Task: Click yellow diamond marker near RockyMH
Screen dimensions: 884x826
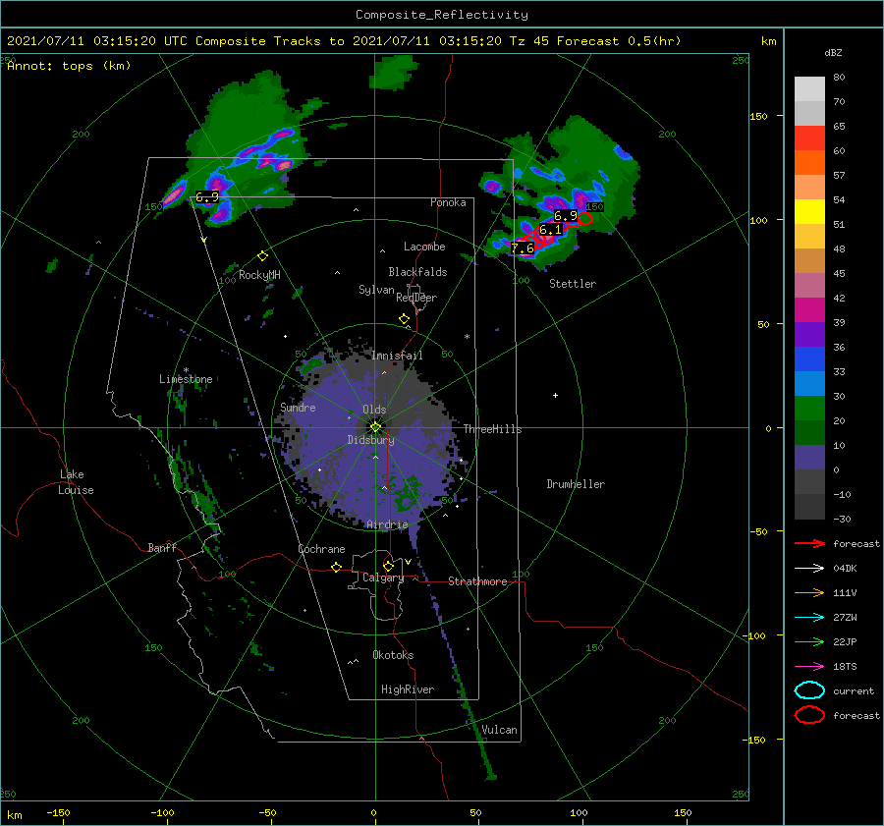Action: [262, 256]
